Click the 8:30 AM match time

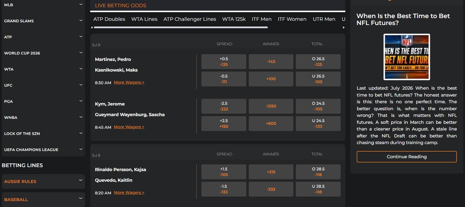103,83
